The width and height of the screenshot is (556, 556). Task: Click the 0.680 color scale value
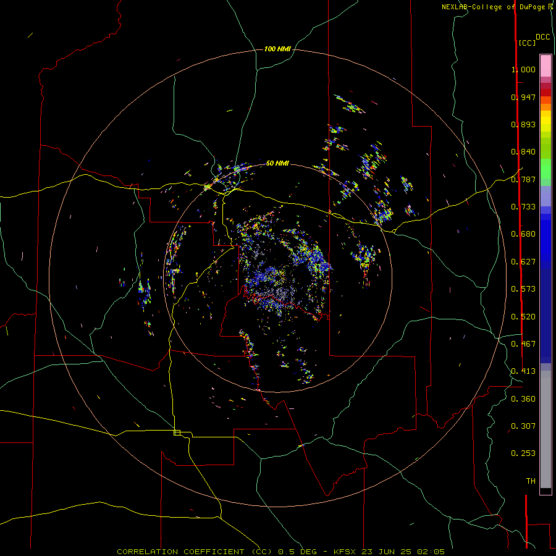pyautogui.click(x=523, y=234)
